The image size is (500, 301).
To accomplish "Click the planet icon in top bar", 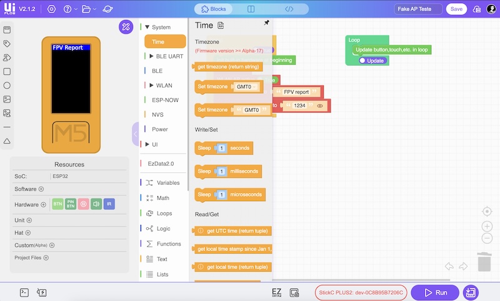I will click(108, 9).
